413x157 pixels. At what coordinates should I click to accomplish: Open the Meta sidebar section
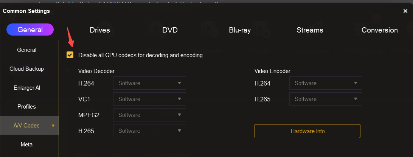click(27, 145)
